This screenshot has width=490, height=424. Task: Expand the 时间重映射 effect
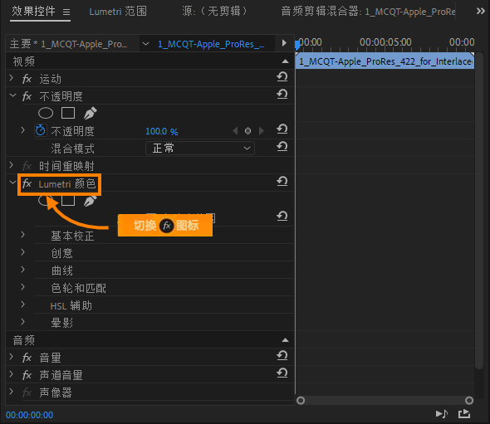point(12,165)
